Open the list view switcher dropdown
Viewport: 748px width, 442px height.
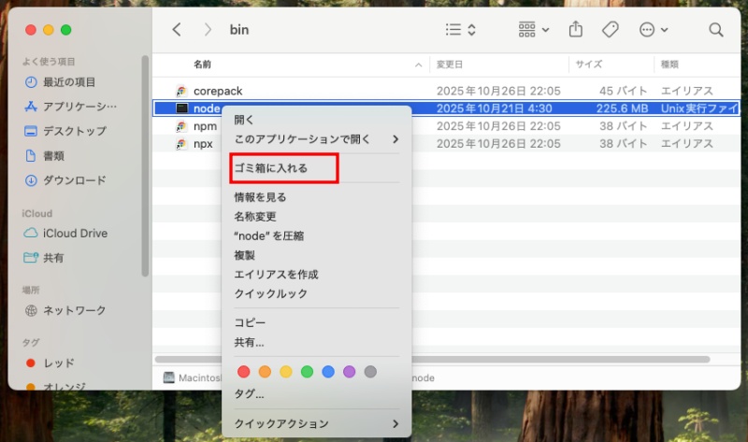tap(461, 30)
